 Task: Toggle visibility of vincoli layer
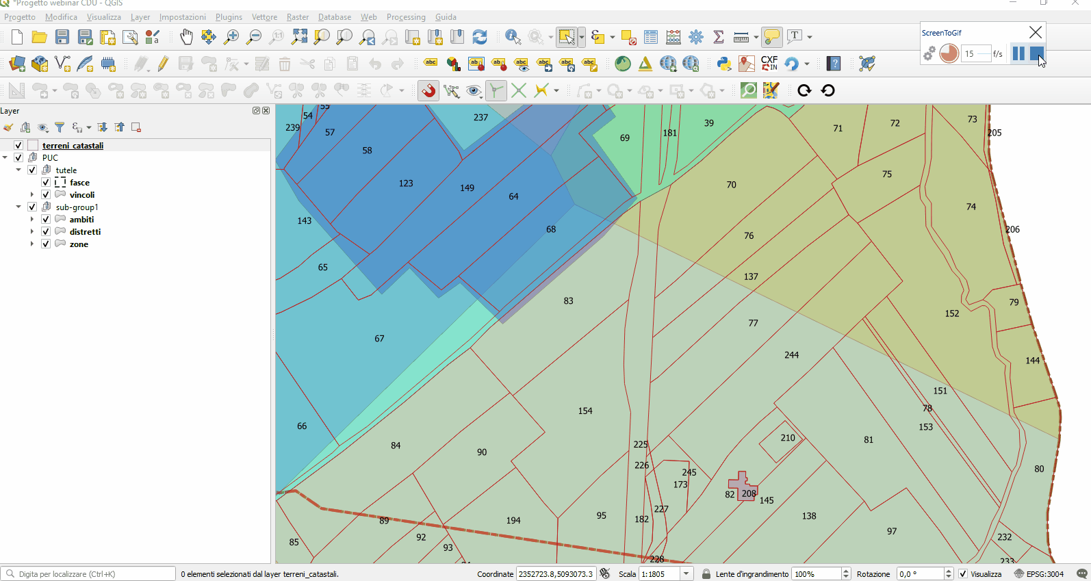[46, 194]
